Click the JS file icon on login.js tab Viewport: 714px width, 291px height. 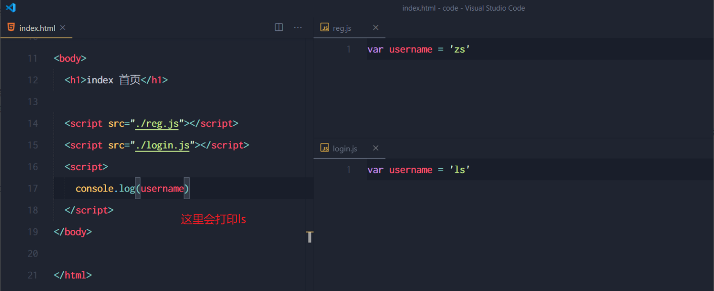coord(325,148)
